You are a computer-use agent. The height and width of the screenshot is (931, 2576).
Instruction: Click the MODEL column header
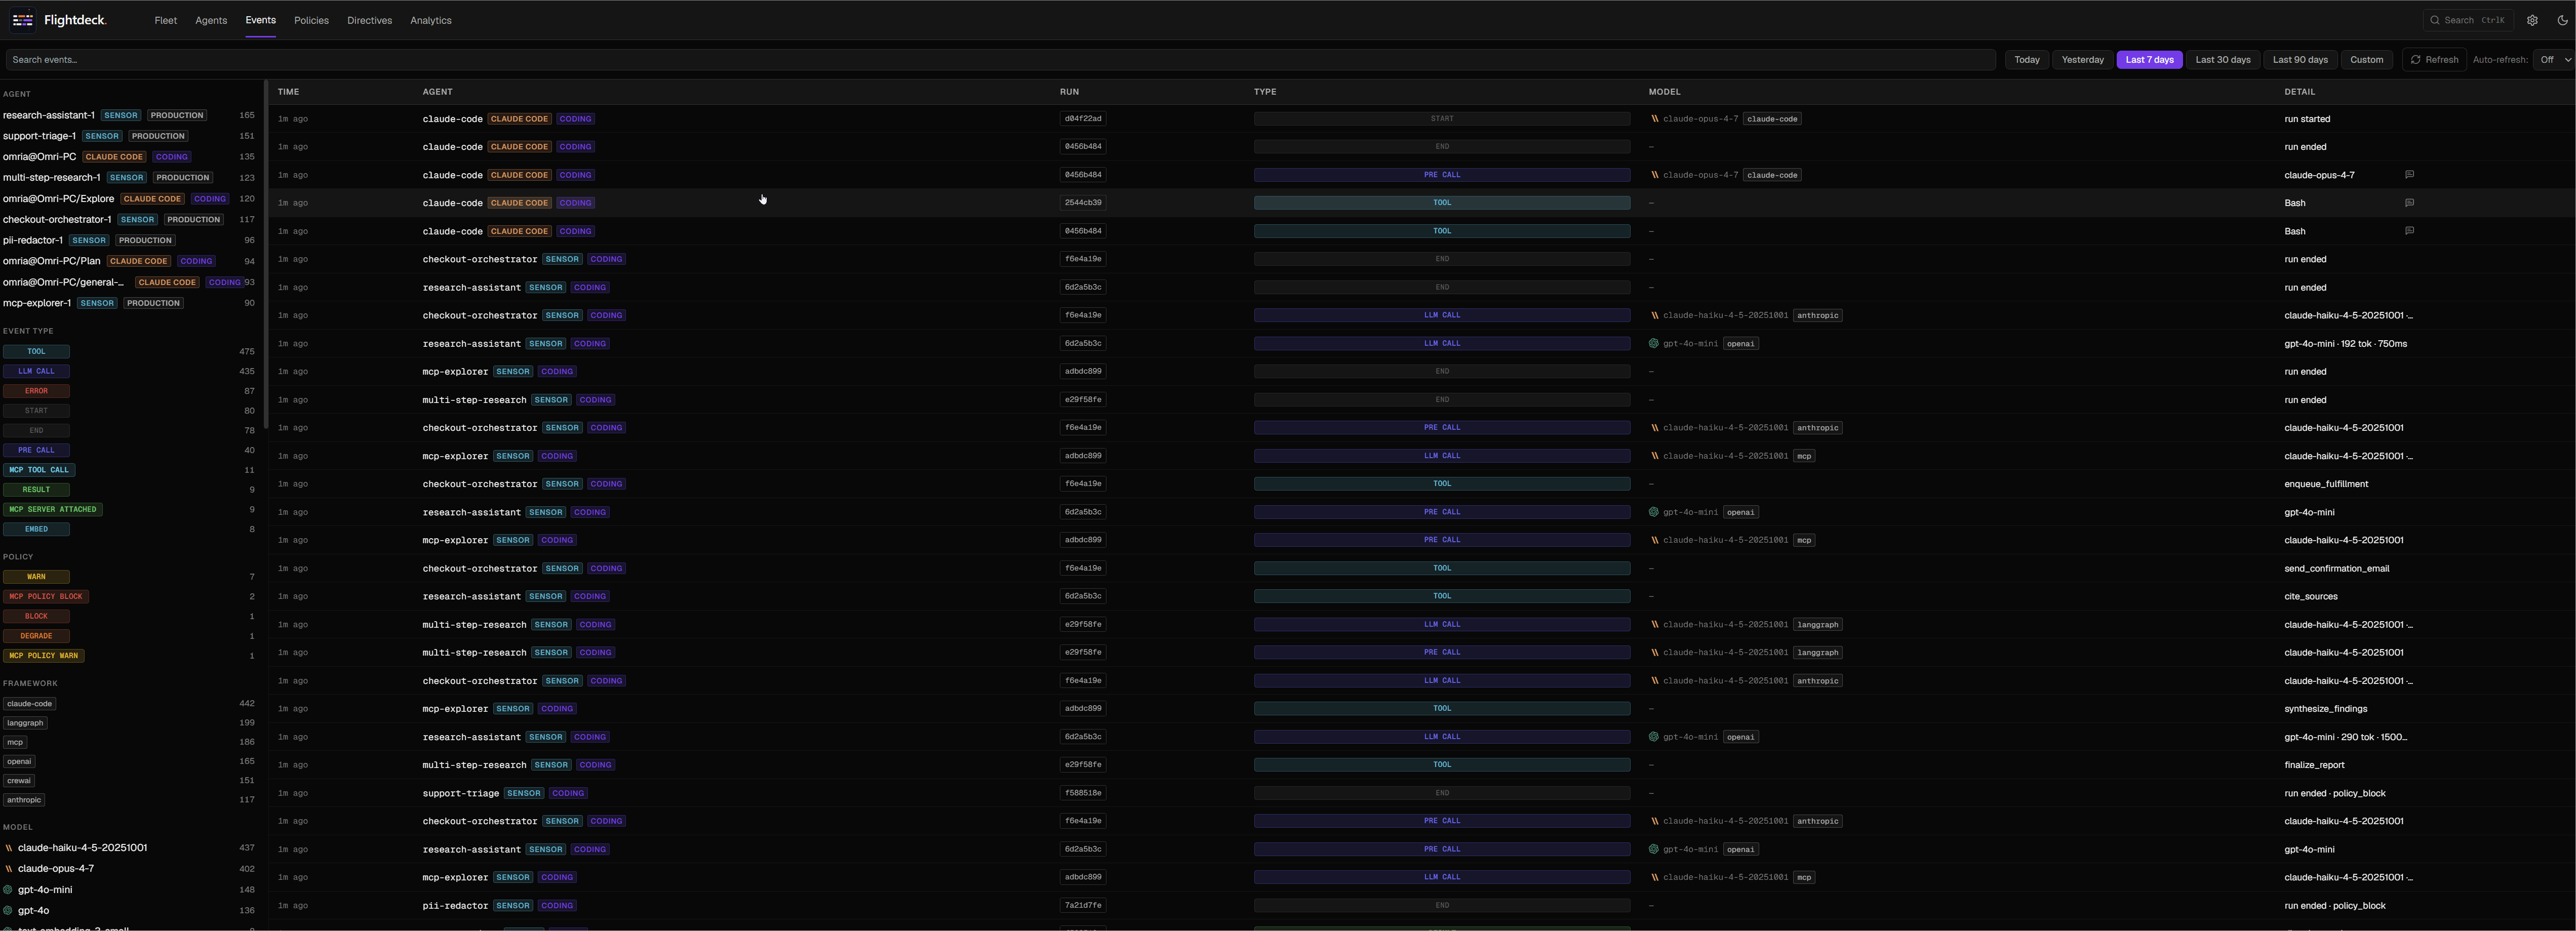pos(1664,92)
